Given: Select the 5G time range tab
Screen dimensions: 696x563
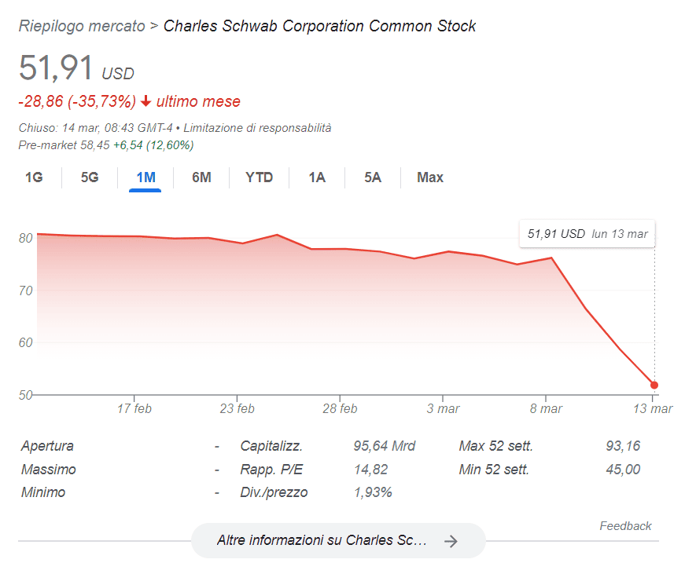Looking at the screenshot, I should 89,177.
